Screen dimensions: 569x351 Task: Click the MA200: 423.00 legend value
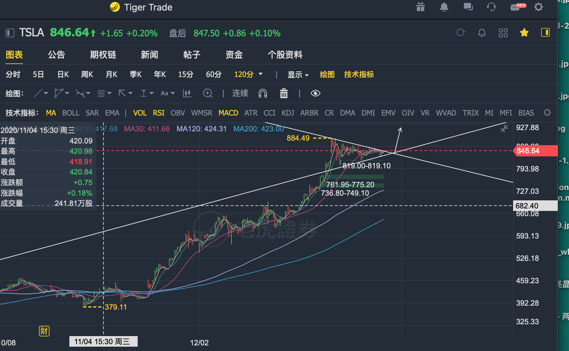pos(259,129)
